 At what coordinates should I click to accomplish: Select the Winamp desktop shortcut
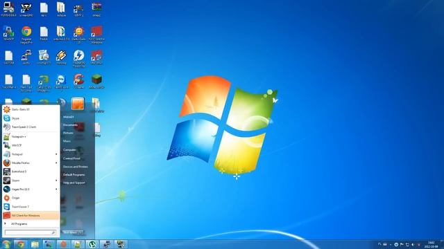coord(61,57)
